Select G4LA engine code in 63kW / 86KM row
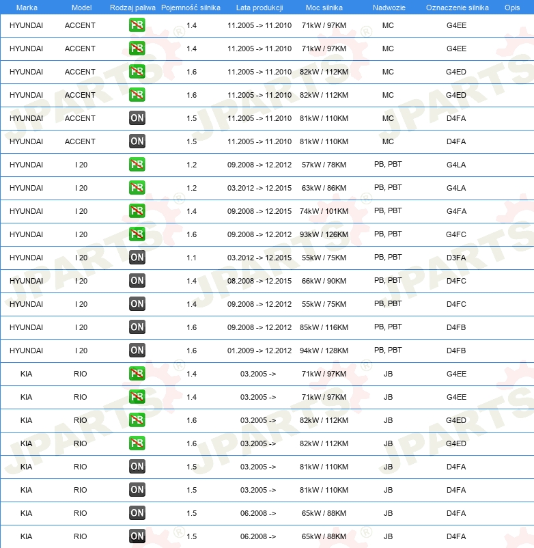 click(x=456, y=188)
